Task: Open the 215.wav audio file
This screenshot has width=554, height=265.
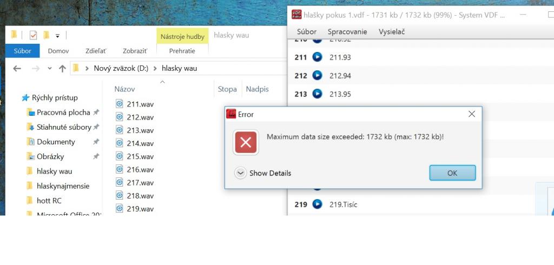Action: tap(140, 156)
